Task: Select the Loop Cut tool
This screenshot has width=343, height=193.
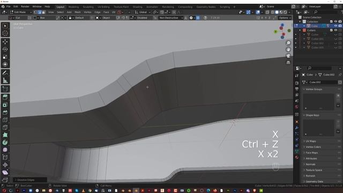Action: click(5, 120)
